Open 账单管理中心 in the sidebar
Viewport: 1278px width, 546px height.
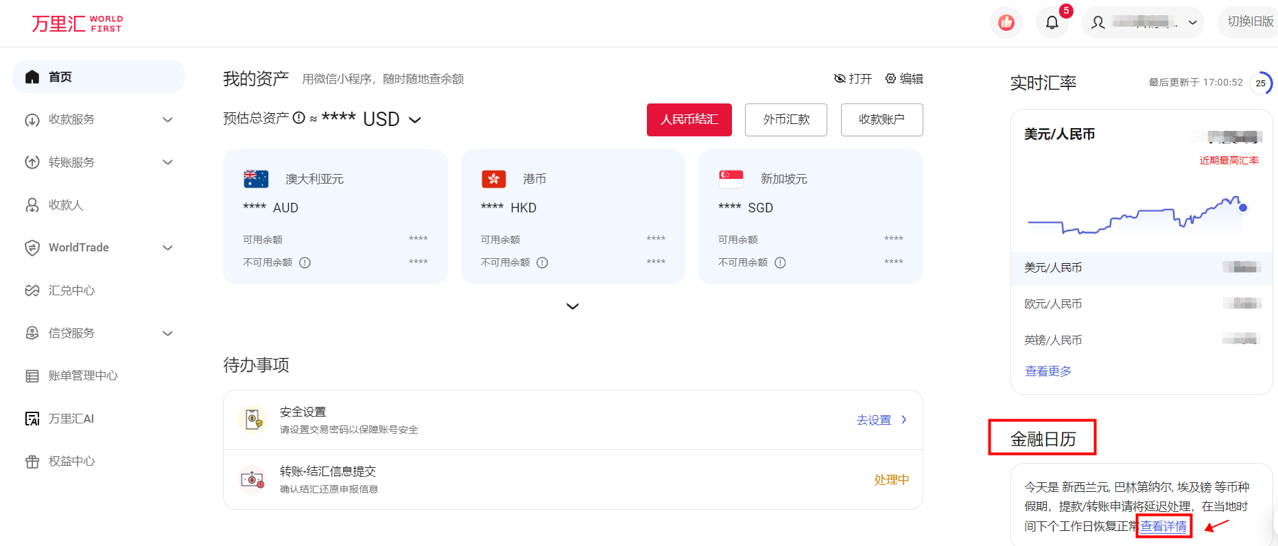tap(83, 375)
